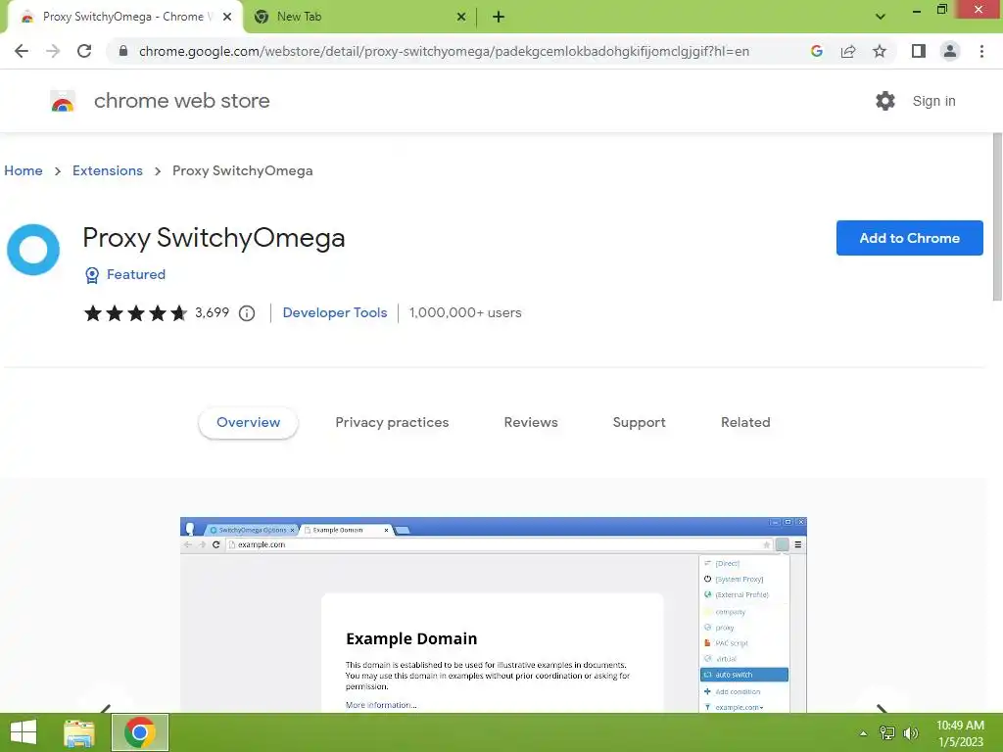Click the Add to Chrome button
This screenshot has height=752, width=1003.
point(910,238)
